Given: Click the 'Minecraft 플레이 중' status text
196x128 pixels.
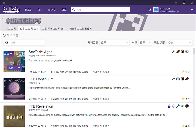Looking at the screenshot, I should point(170,11).
